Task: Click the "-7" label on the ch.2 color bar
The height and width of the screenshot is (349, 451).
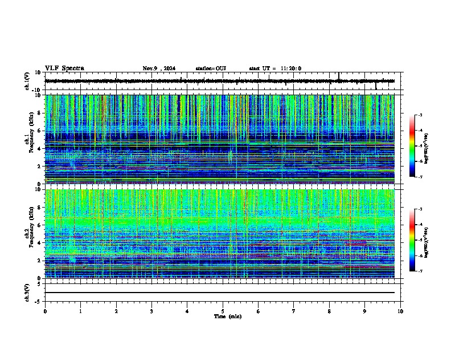Action: (x=420, y=271)
